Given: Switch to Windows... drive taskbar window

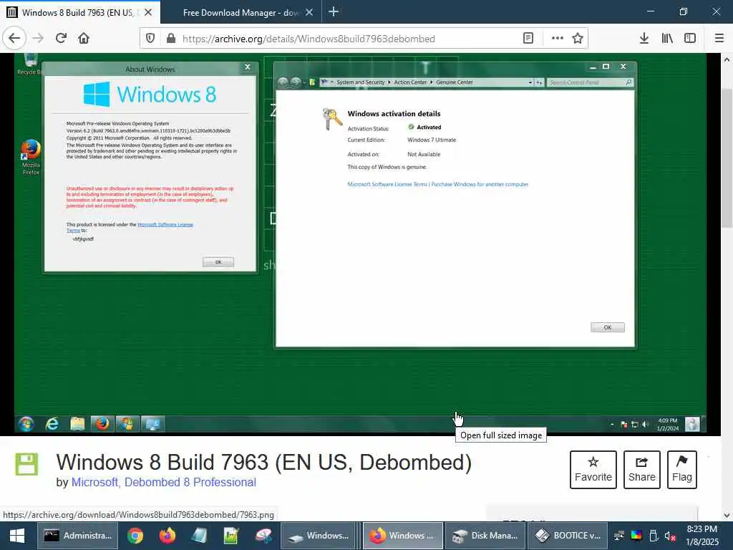Looking at the screenshot, I should pos(319,536).
